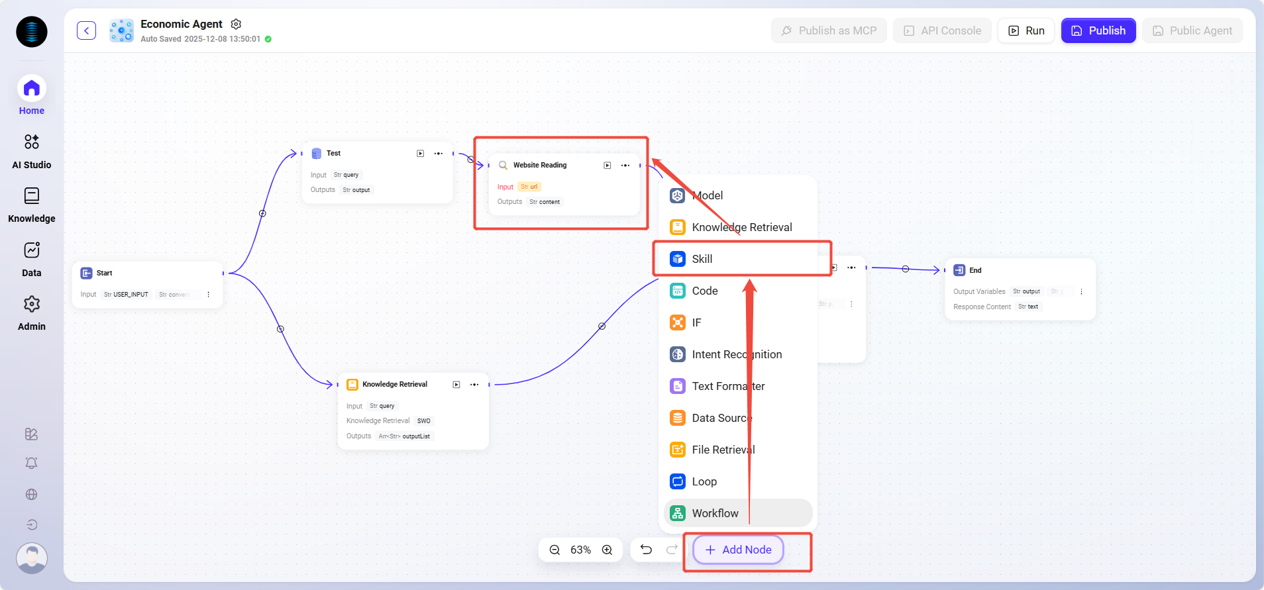
Task: Open Admin settings in sidebar
Action: (x=31, y=313)
